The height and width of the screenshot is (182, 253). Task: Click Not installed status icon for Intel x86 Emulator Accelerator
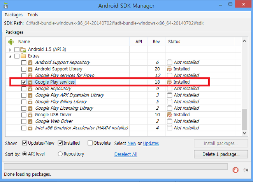point(169,128)
